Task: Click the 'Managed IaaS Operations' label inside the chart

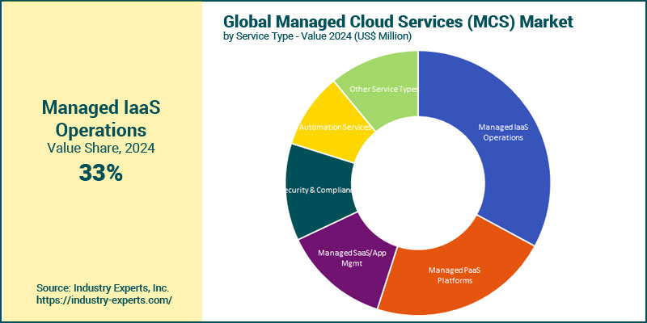Action: pos(503,132)
